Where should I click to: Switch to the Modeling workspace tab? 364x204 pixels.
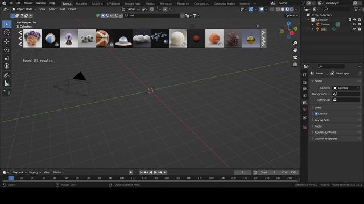pyautogui.click(x=81, y=3)
